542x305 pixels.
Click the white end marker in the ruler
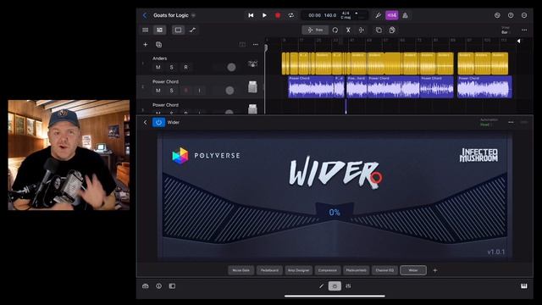[x=518, y=41]
